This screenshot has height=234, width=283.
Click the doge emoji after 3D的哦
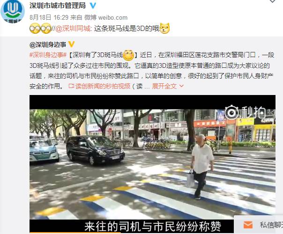point(165,29)
